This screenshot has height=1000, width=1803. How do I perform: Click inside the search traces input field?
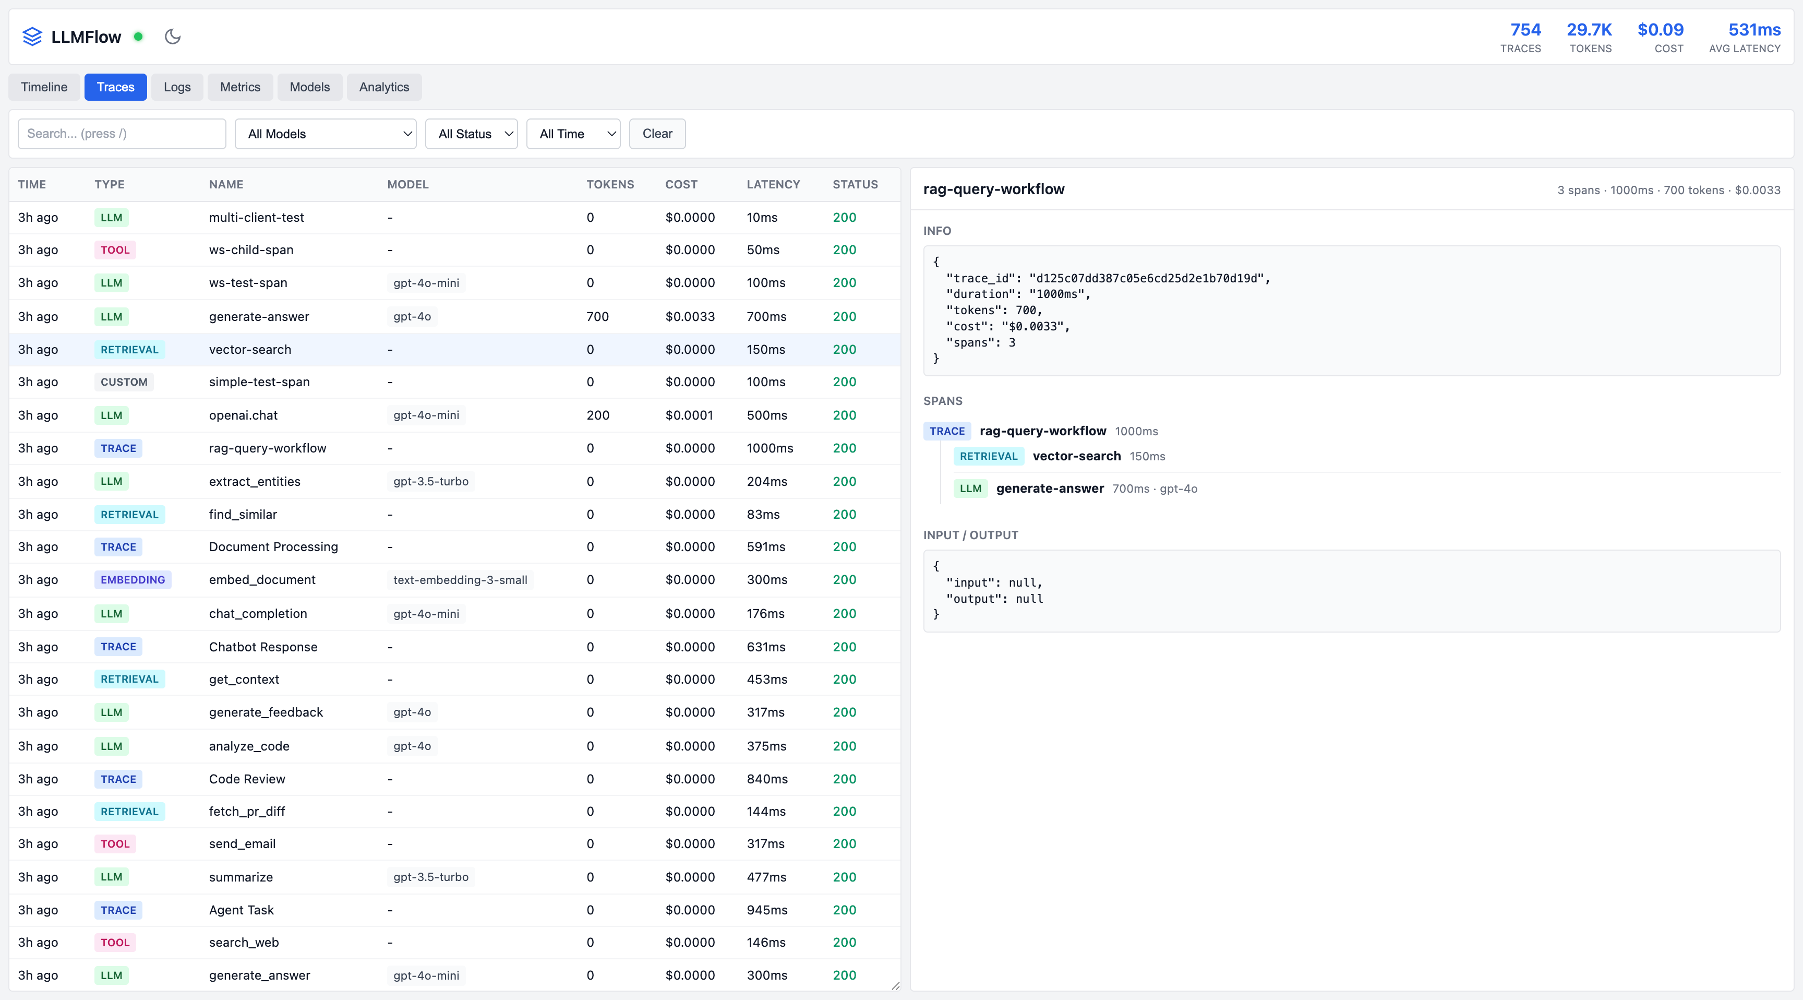pyautogui.click(x=121, y=134)
